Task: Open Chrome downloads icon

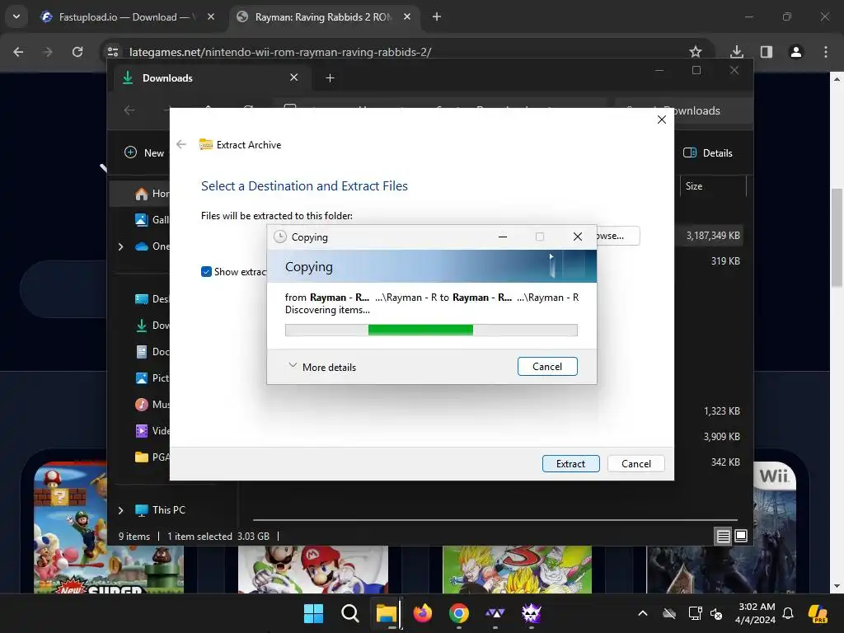Action: pyautogui.click(x=737, y=52)
